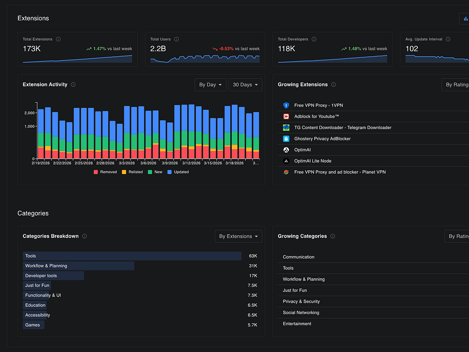Click the info icon beside Total Developers
469x352 pixels.
coord(314,39)
